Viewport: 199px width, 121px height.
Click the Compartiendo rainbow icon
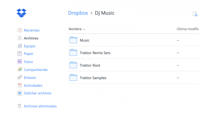20,69
